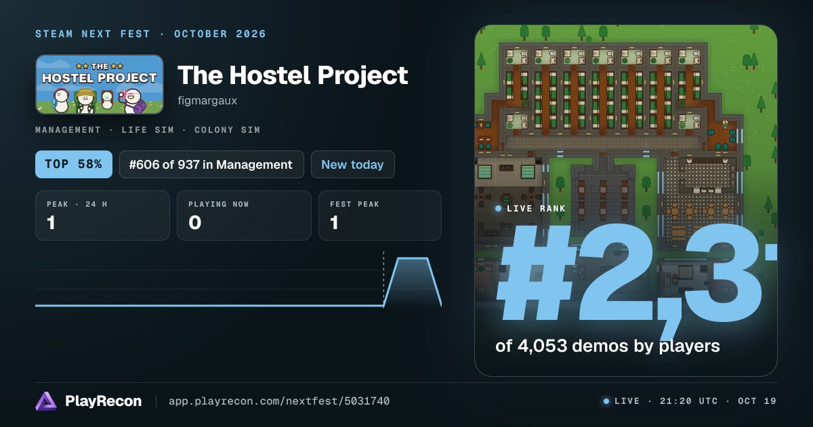Click the LIVE status dot in footer

pos(606,401)
